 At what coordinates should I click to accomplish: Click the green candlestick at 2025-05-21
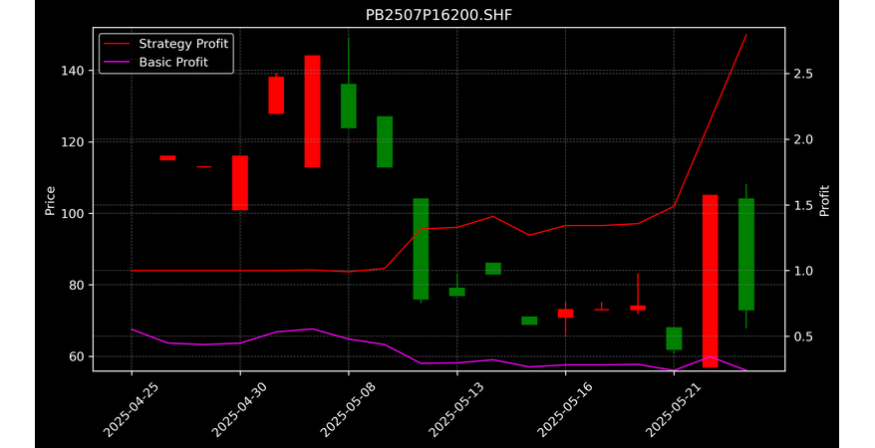coord(674,338)
